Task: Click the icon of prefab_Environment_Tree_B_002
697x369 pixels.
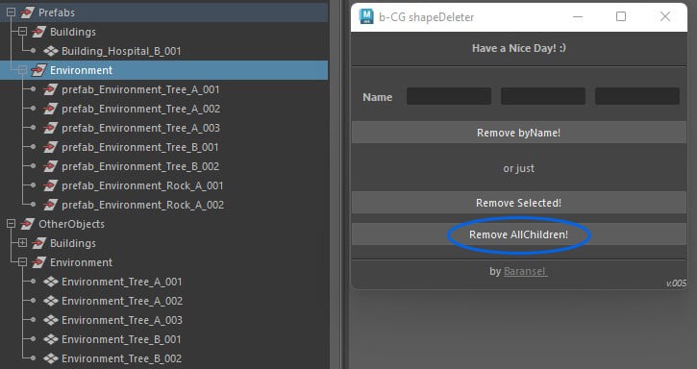Action: point(50,166)
